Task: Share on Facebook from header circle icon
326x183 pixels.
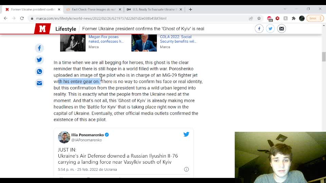Action: coord(259,28)
